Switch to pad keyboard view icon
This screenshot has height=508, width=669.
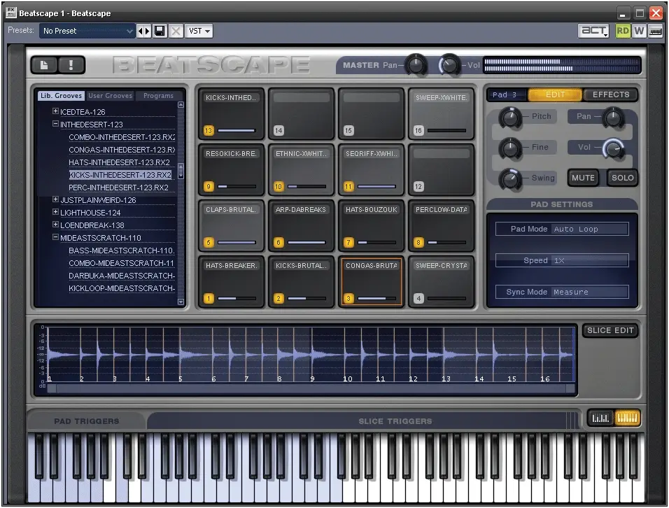point(600,418)
